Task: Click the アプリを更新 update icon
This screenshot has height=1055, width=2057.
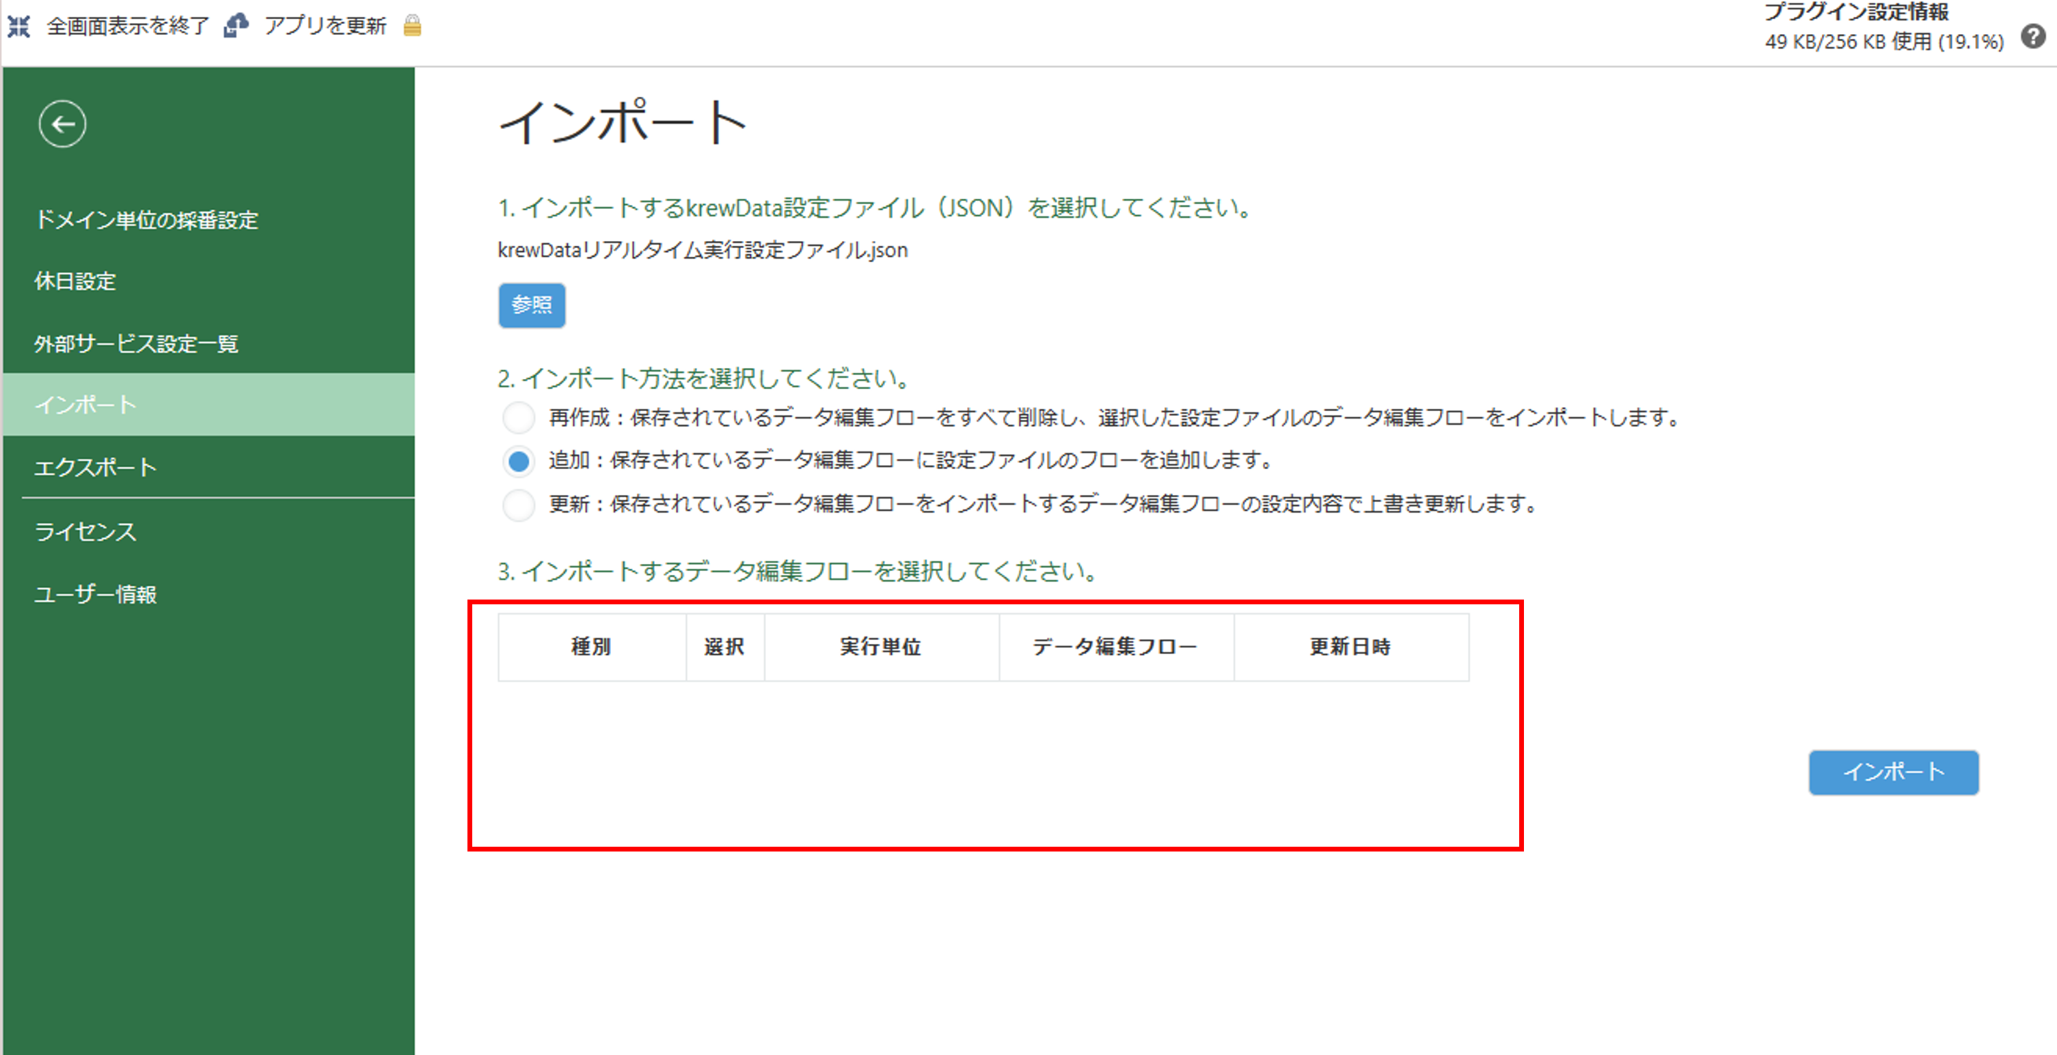Action: [x=236, y=25]
